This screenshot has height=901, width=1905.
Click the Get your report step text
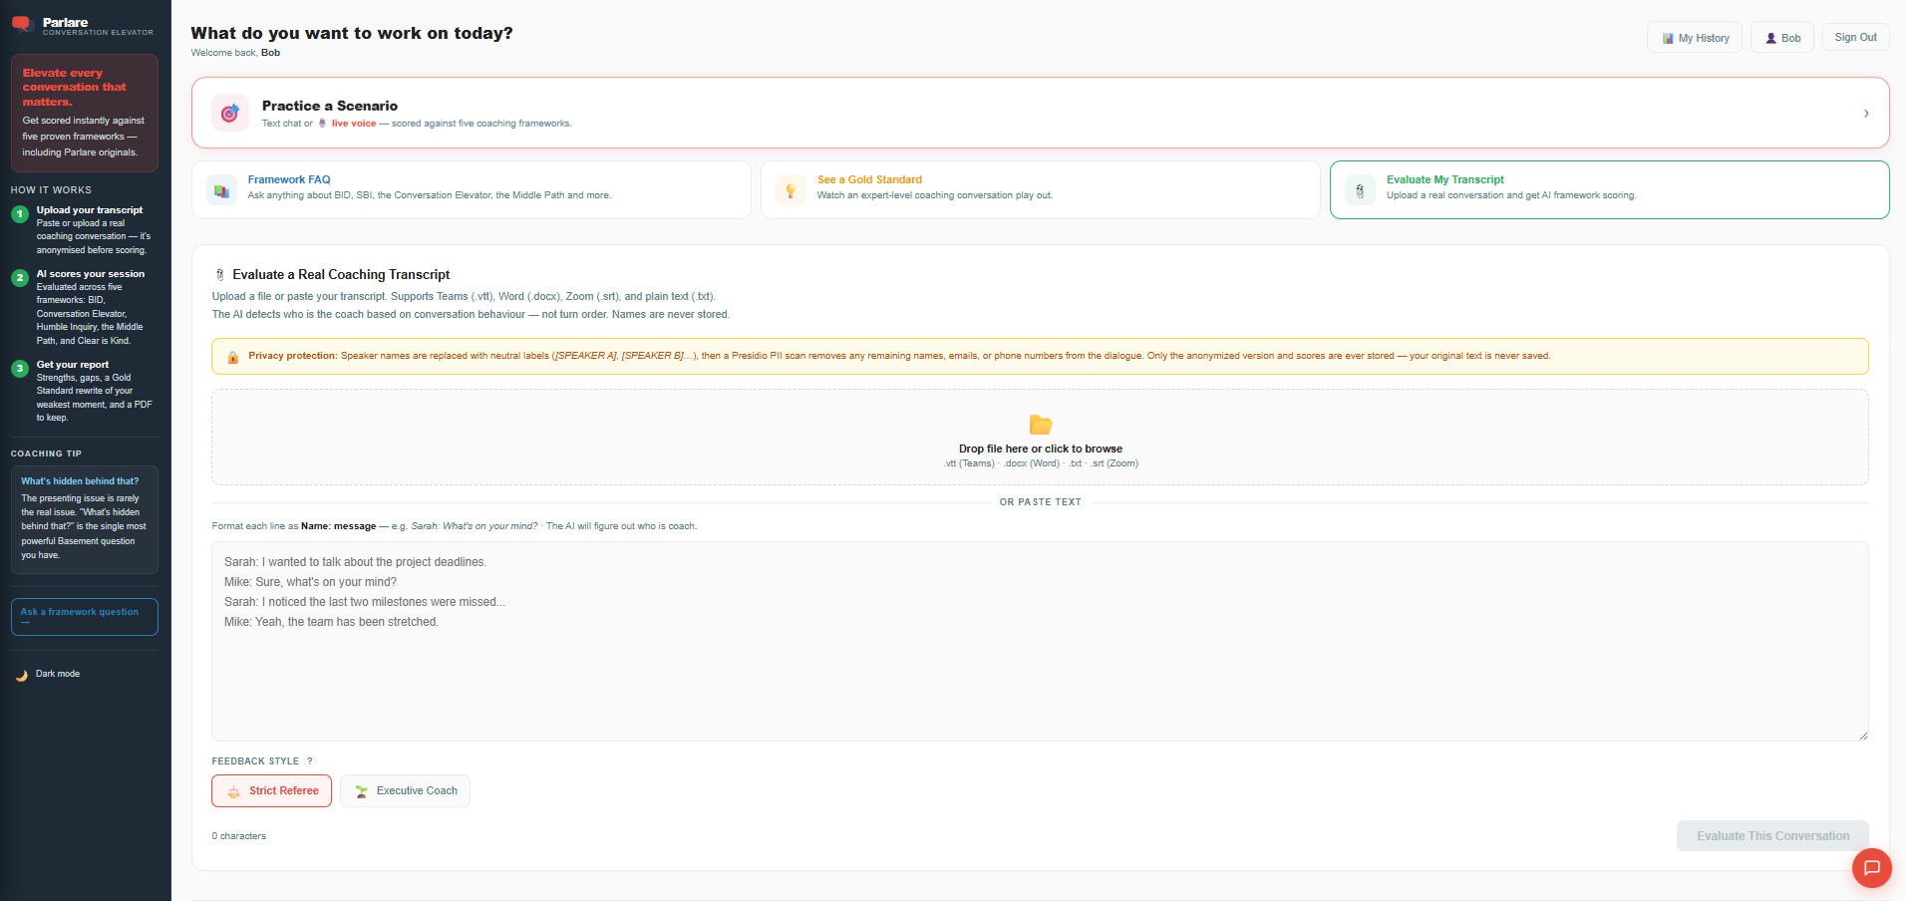pos(73,365)
